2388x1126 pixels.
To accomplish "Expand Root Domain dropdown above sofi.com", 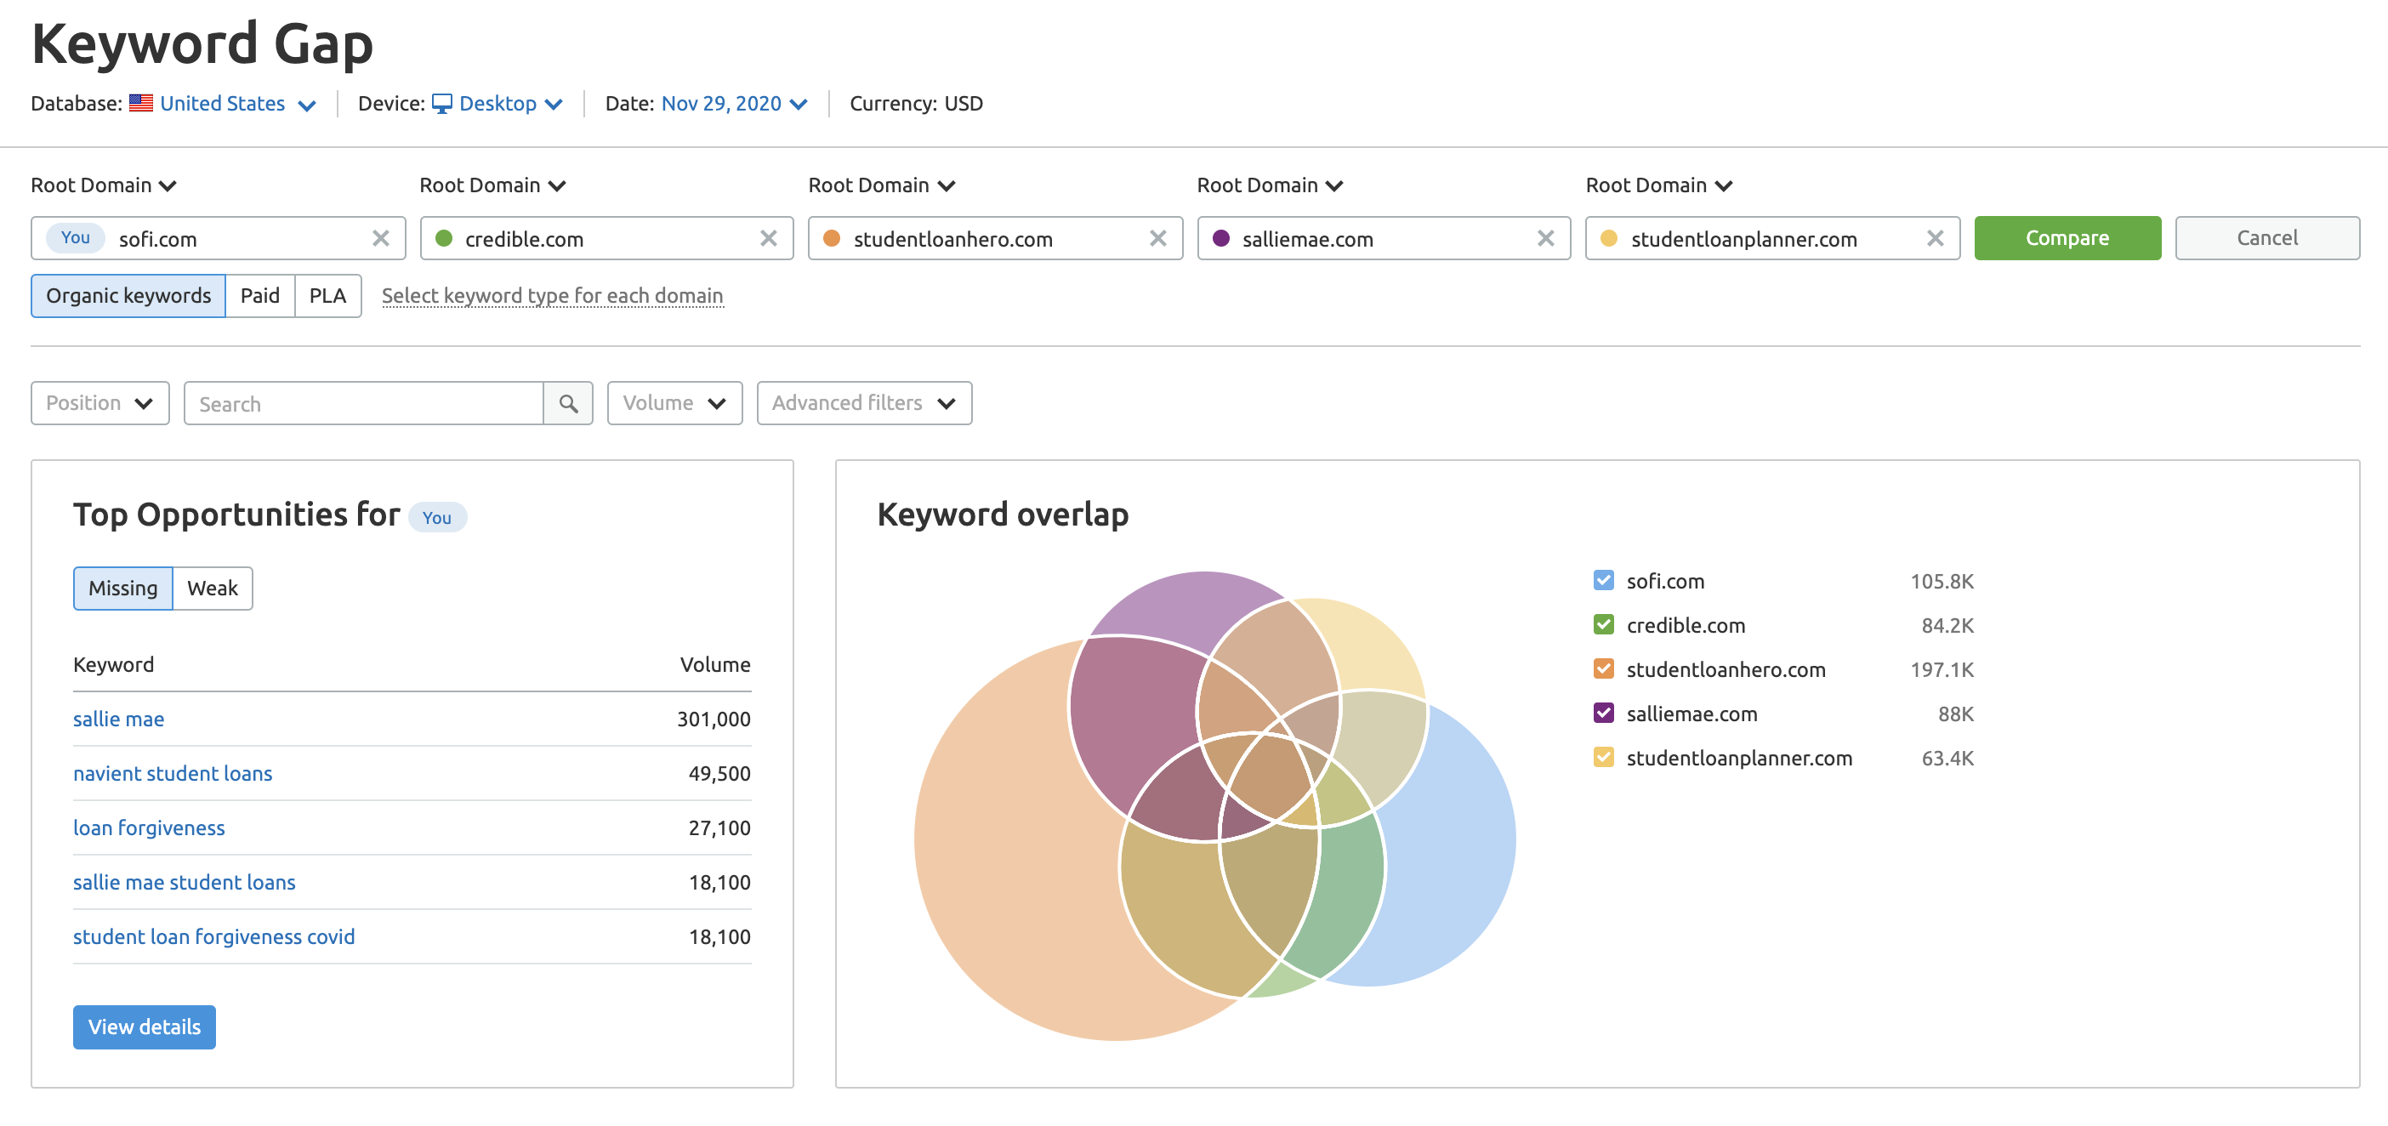I will point(104,185).
